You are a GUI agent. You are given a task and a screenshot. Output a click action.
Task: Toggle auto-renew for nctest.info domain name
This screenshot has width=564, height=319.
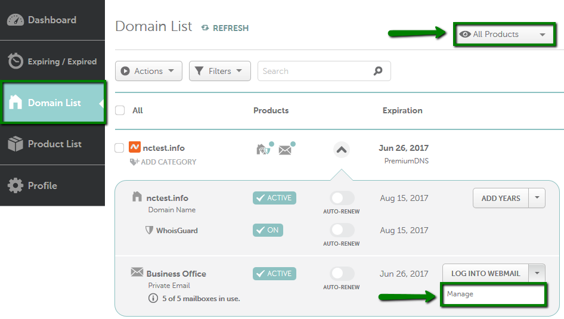(342, 198)
